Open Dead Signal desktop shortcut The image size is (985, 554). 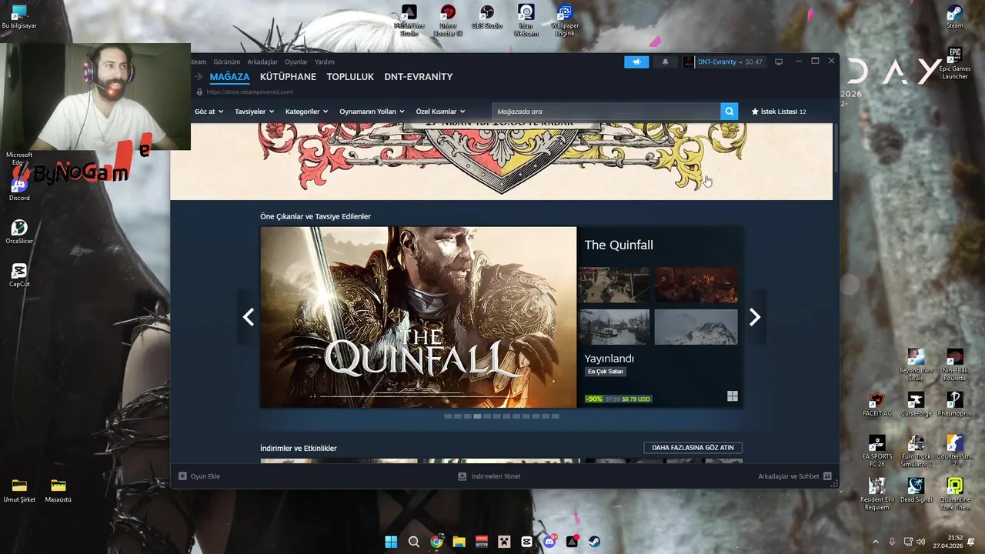click(x=916, y=490)
